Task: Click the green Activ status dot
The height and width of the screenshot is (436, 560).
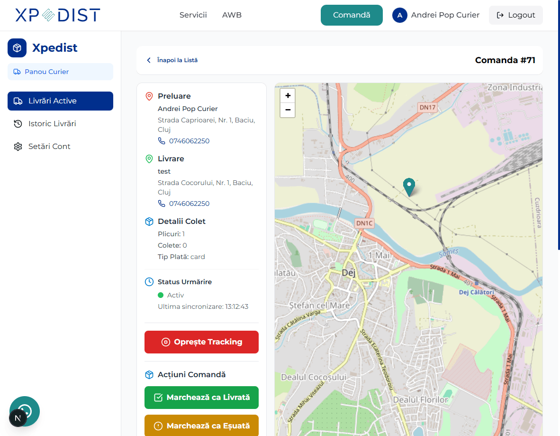Action: pyautogui.click(x=161, y=295)
